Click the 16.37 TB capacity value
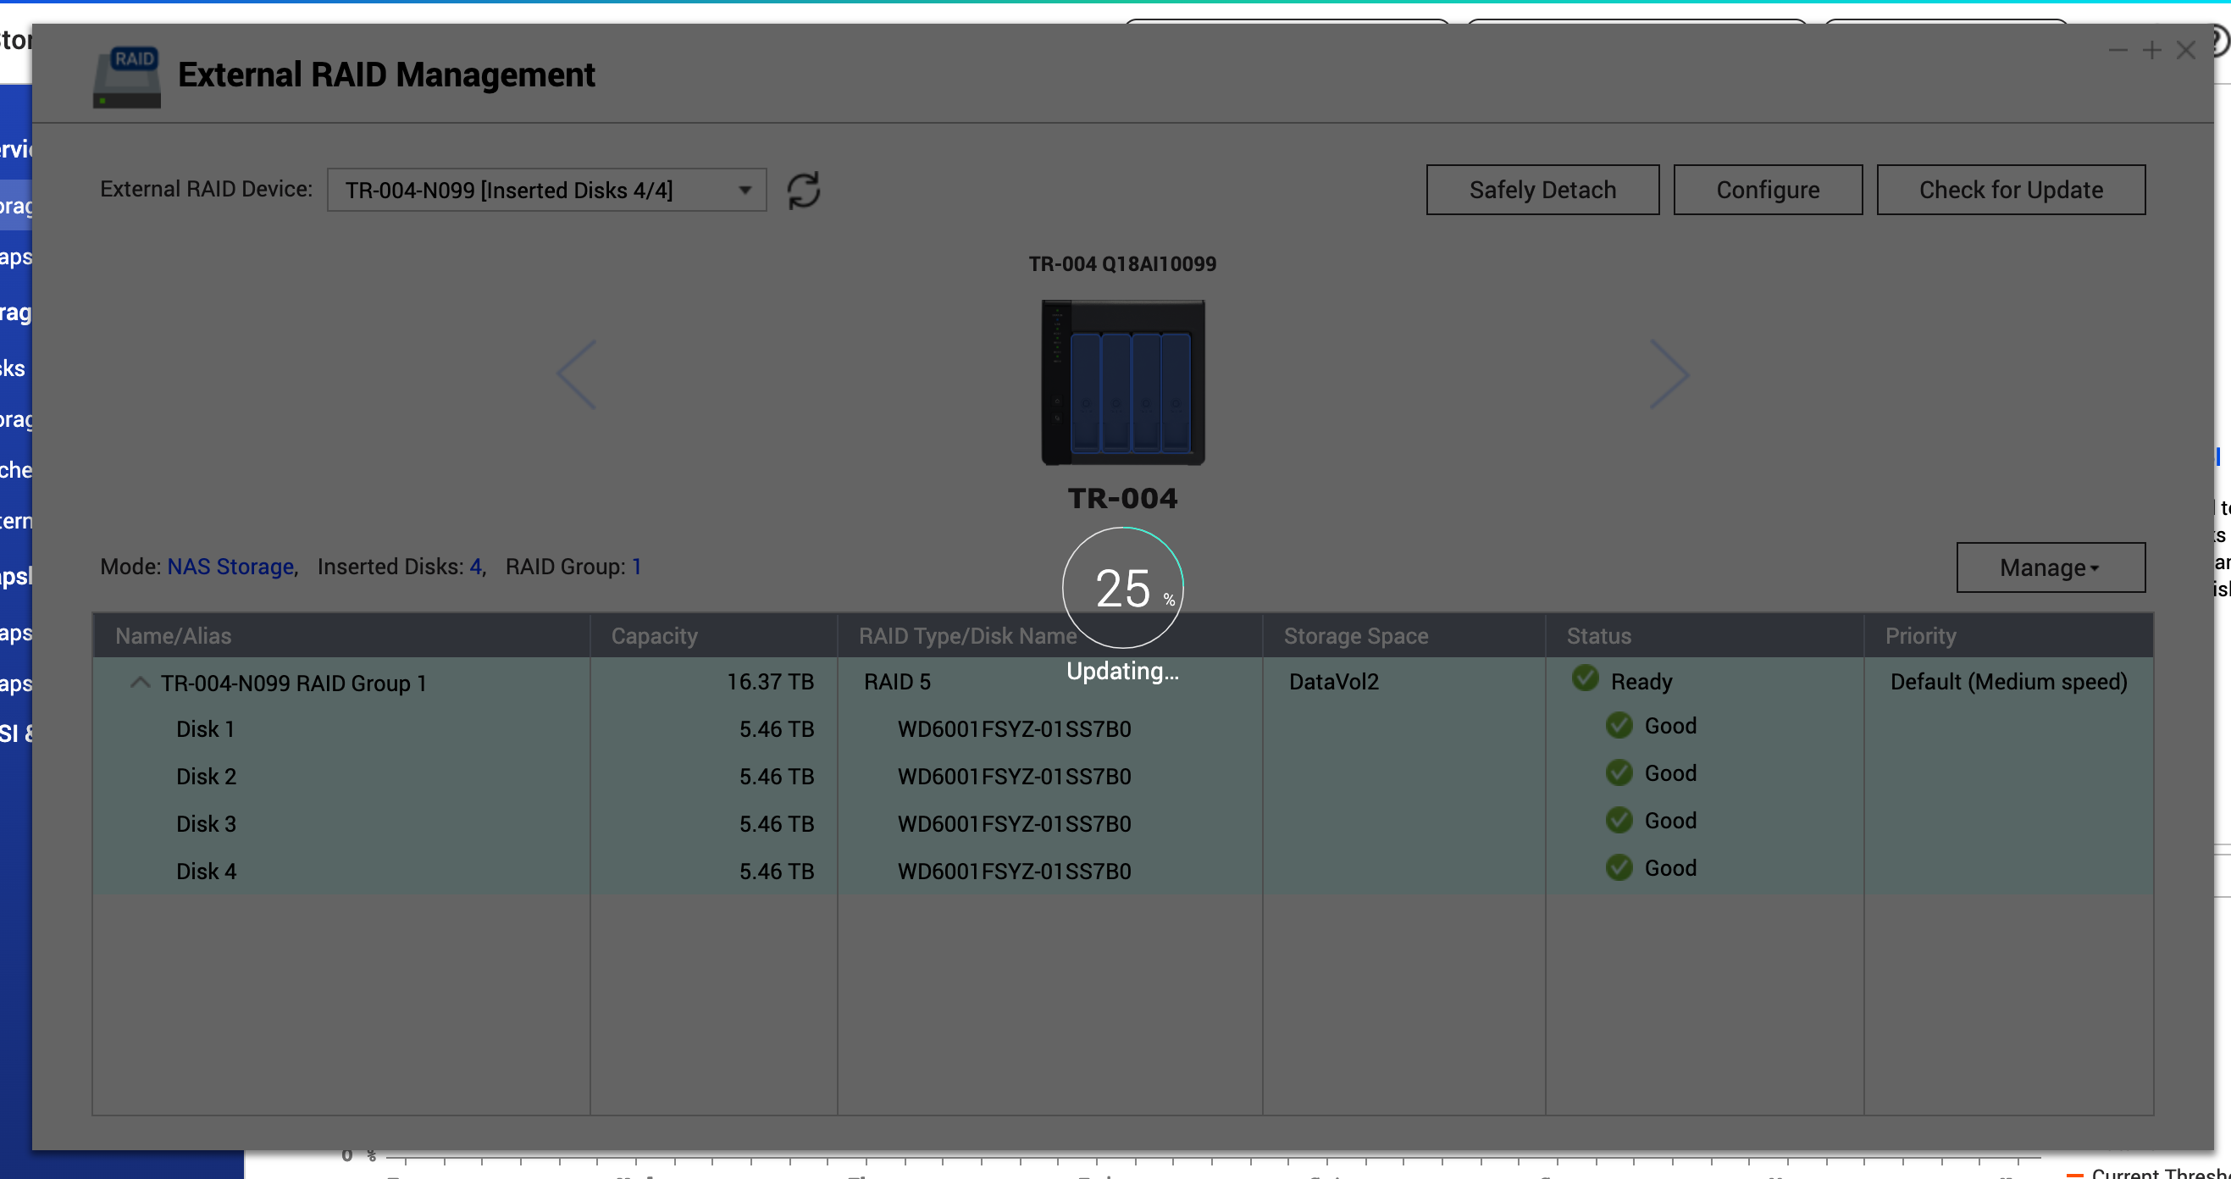The height and width of the screenshot is (1179, 2231). click(770, 682)
